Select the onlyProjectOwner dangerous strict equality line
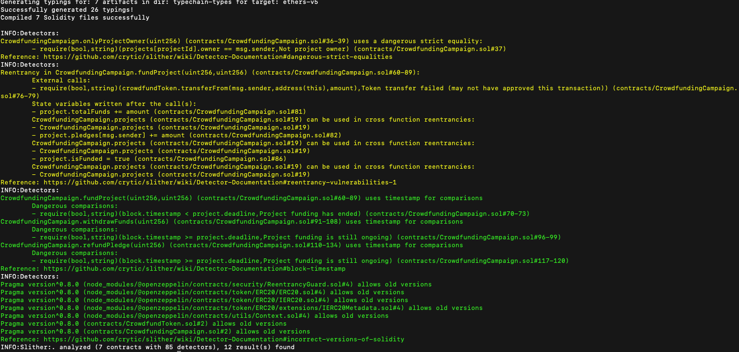The width and height of the screenshot is (739, 352). click(241, 41)
